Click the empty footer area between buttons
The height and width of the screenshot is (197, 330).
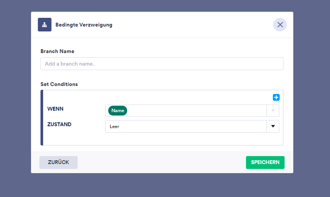click(162, 162)
